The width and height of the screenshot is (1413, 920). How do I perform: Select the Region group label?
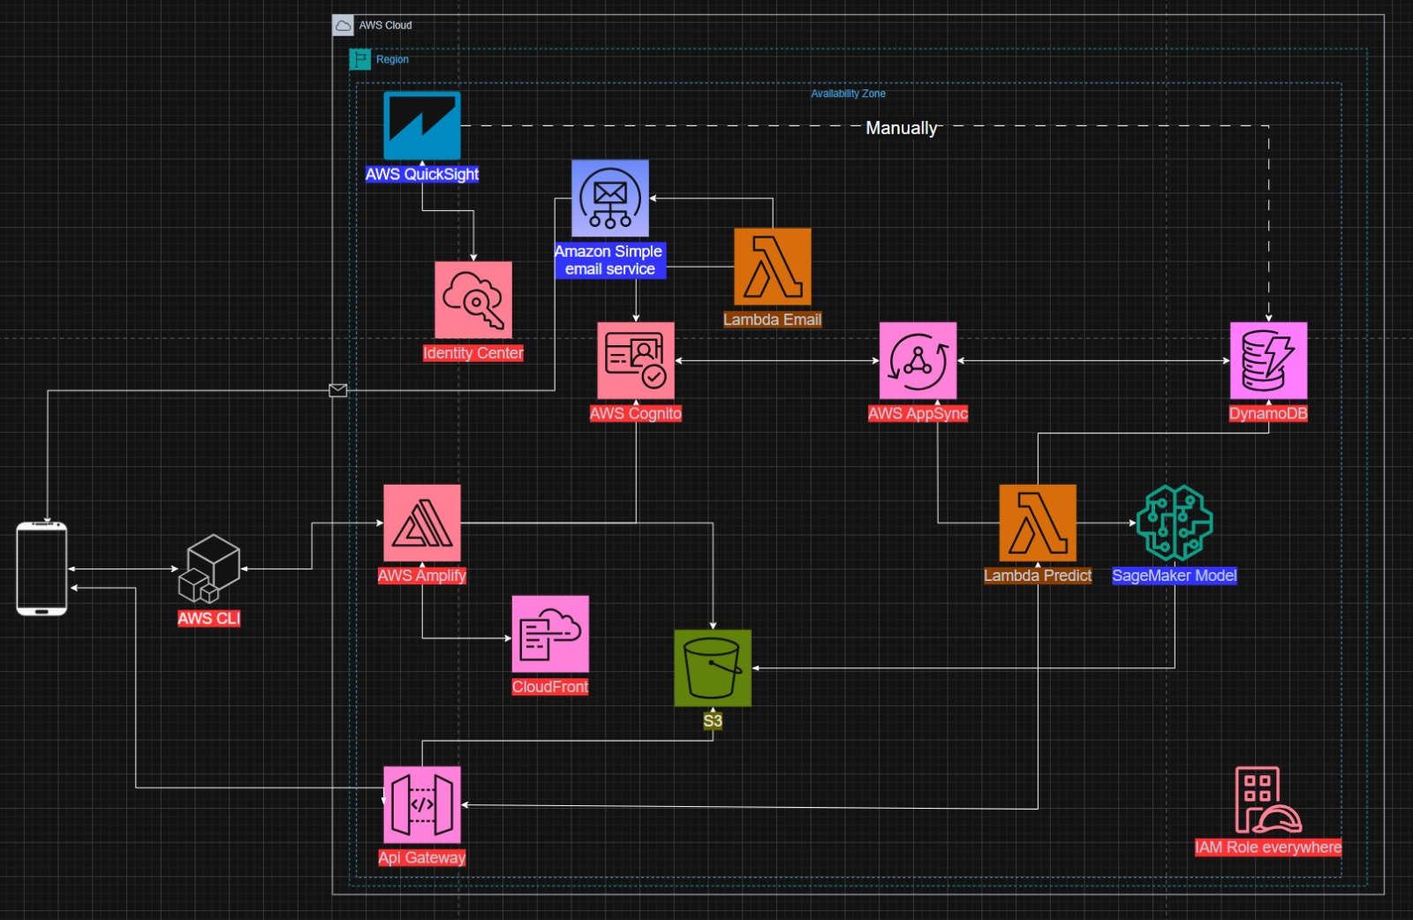(x=392, y=60)
